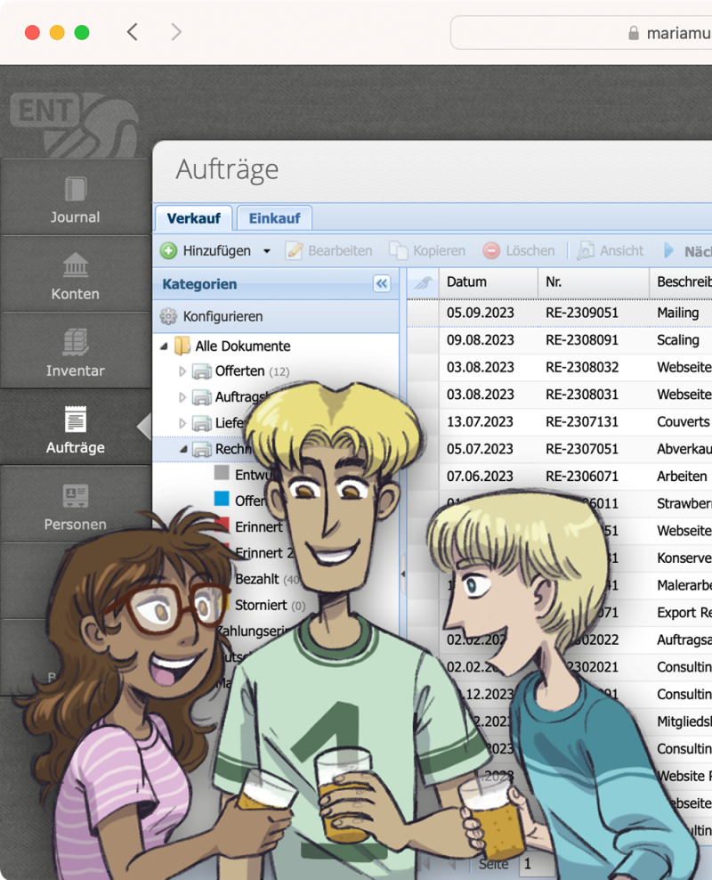This screenshot has height=880, width=712.
Task: Click the Konfigurieren gear icon
Action: [x=168, y=316]
